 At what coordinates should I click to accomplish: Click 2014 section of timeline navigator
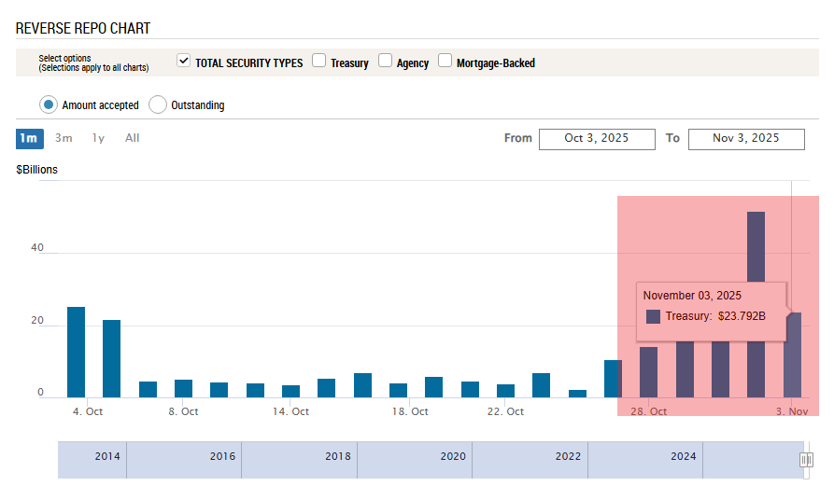click(x=107, y=457)
